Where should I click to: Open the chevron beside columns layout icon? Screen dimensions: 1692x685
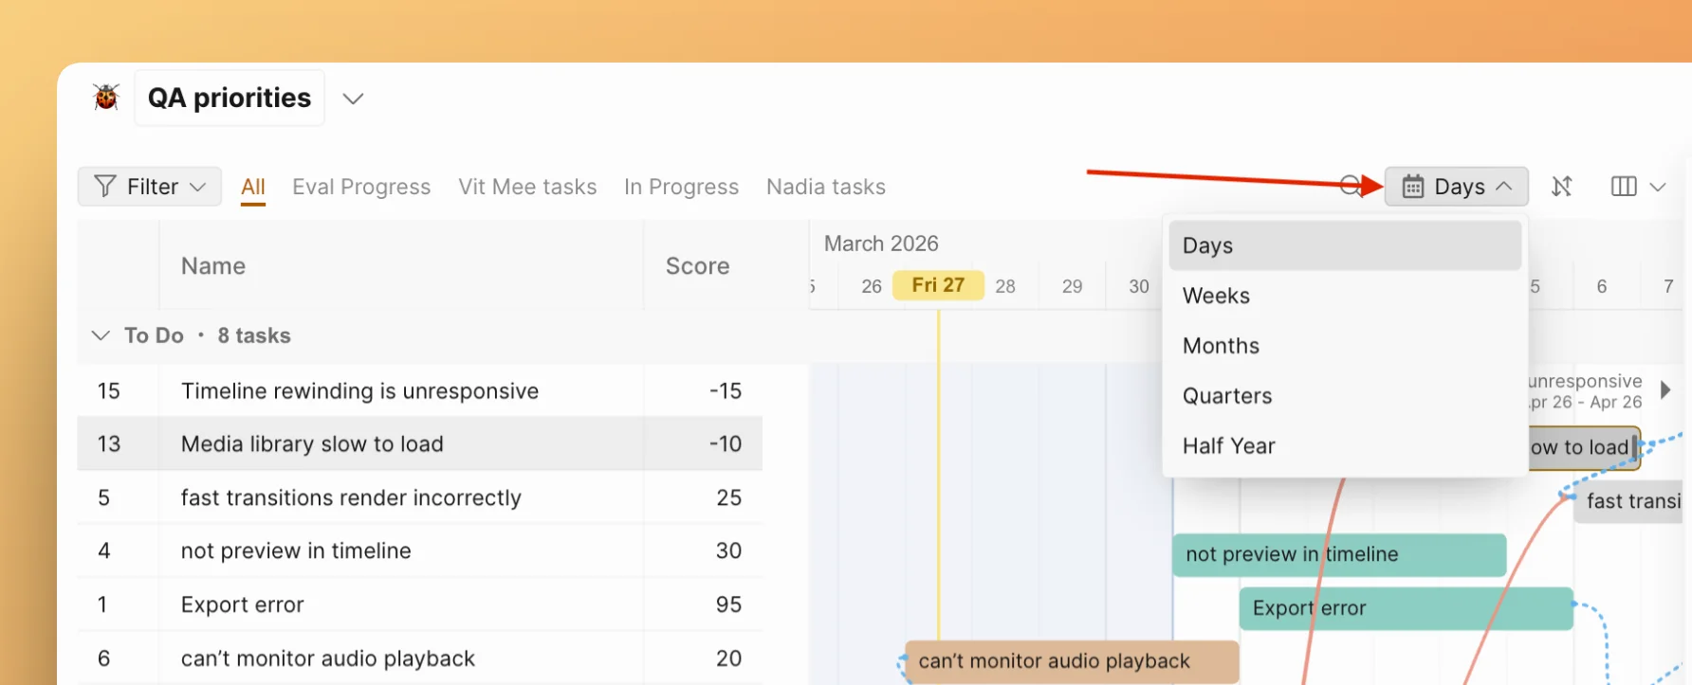[x=1658, y=187]
